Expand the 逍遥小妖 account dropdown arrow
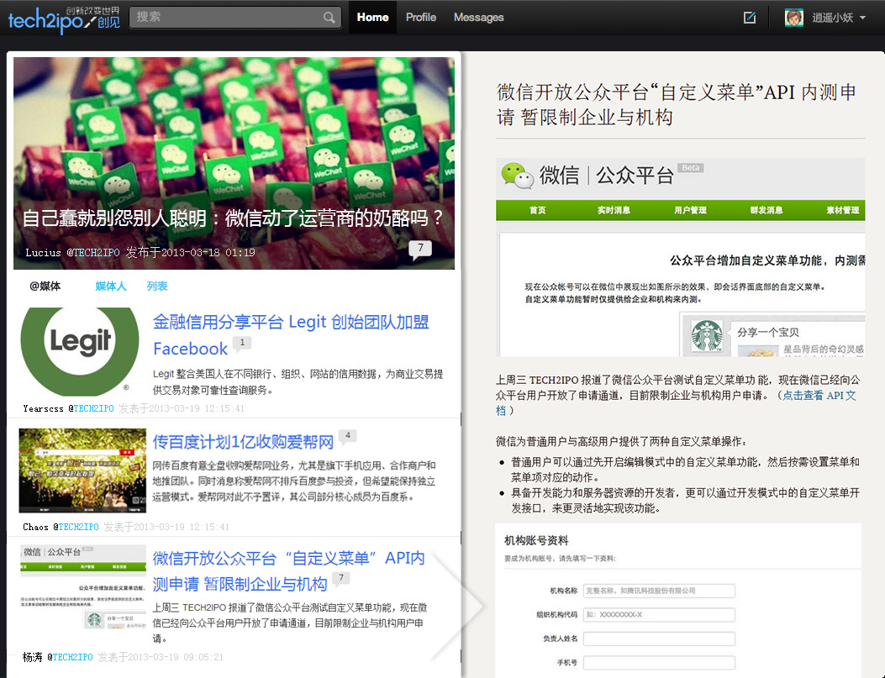The height and width of the screenshot is (678, 885). coord(862,18)
